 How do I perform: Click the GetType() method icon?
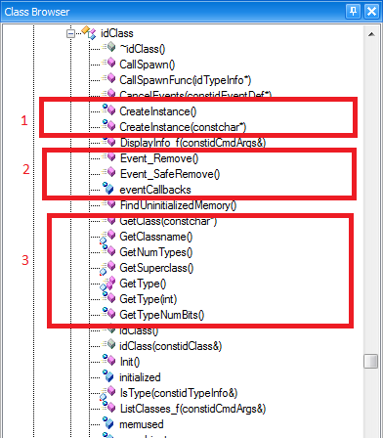pos(108,284)
